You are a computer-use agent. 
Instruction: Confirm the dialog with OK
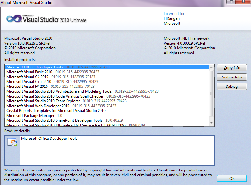232,178
